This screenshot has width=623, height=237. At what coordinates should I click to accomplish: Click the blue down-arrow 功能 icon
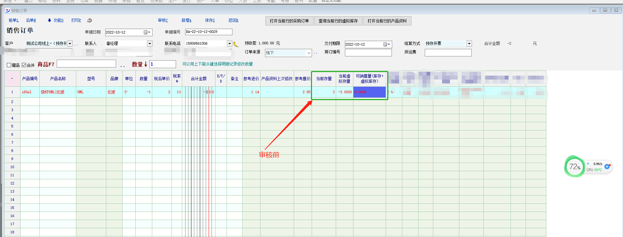coord(49,20)
